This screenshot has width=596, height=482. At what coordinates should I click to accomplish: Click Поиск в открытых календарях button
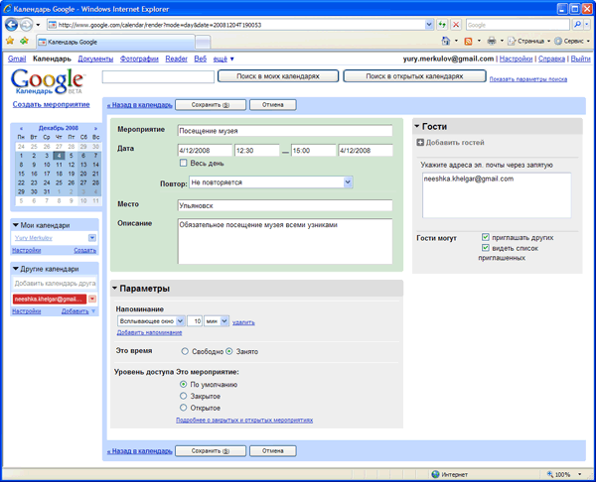414,76
